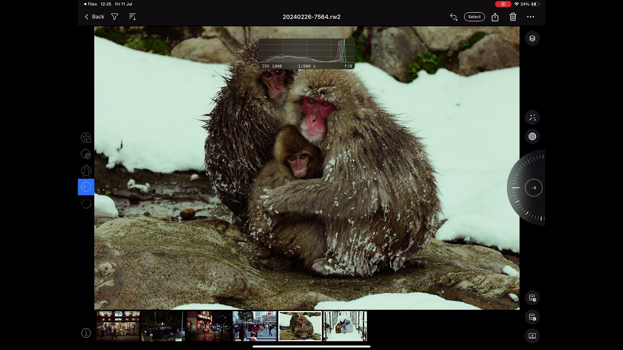Click the middle bottom-right panel icon
This screenshot has height=350, width=623.
coord(532,317)
